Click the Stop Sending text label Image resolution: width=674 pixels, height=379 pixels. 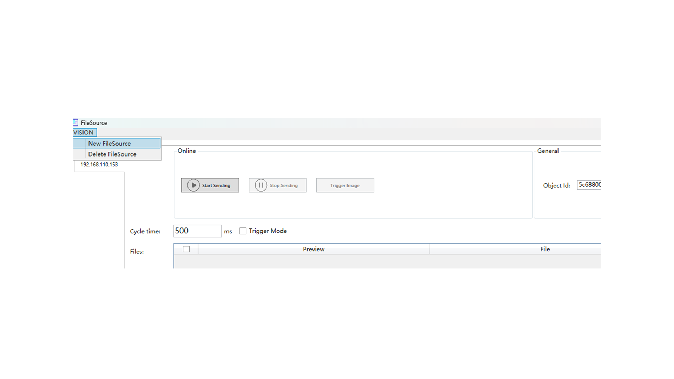coord(283,185)
